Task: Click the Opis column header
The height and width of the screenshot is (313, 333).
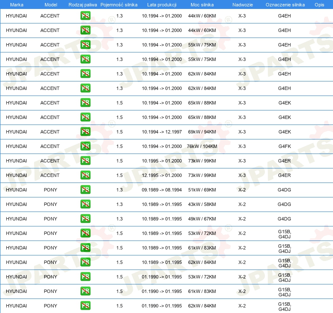Action: (x=319, y=5)
